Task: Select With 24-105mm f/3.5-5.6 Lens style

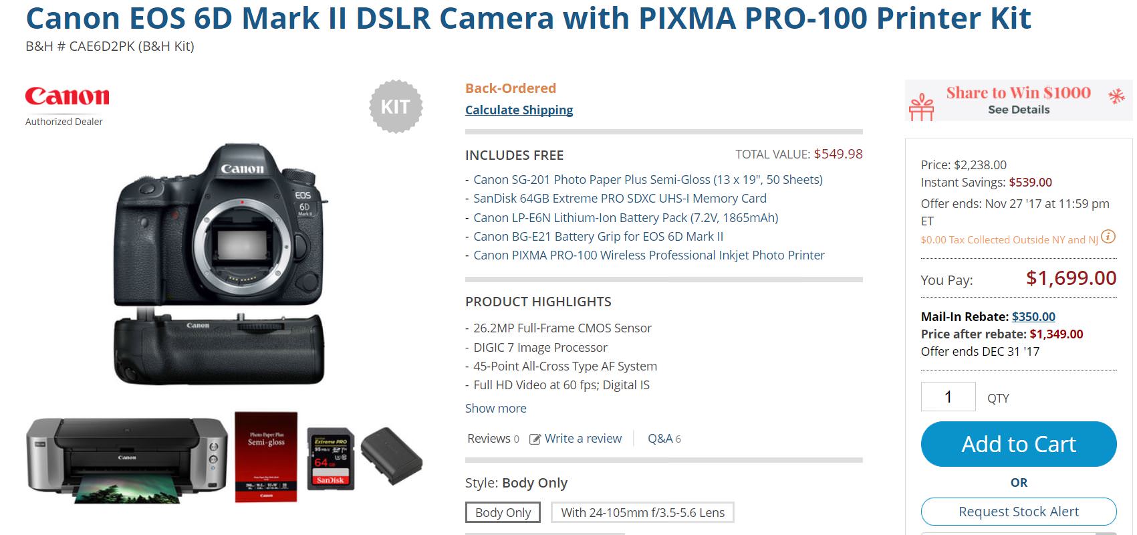Action: click(642, 512)
